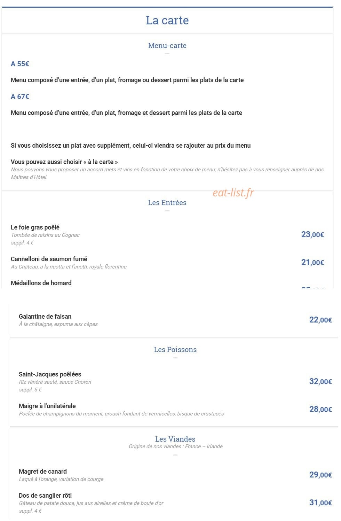Select Cannelloni de saumon fumé dish
Viewport: 341px width, 521px height.
pyautogui.click(x=49, y=259)
